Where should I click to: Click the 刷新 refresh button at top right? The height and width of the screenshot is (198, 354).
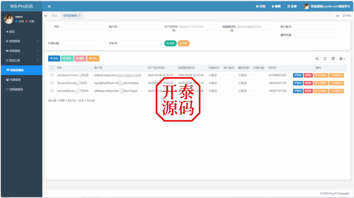(347, 15)
